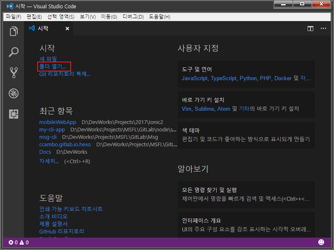Open recent project mobileWebApp
Screen dimensions: 334x250
pyautogui.click(x=58, y=122)
